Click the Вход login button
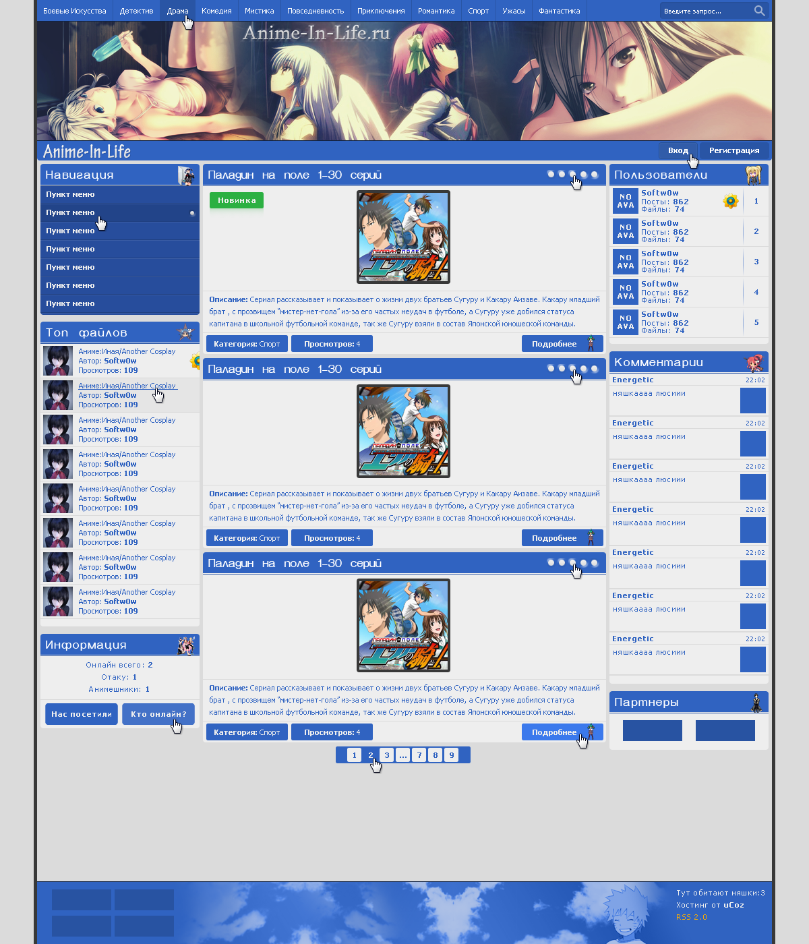809x944 pixels. 678,150
